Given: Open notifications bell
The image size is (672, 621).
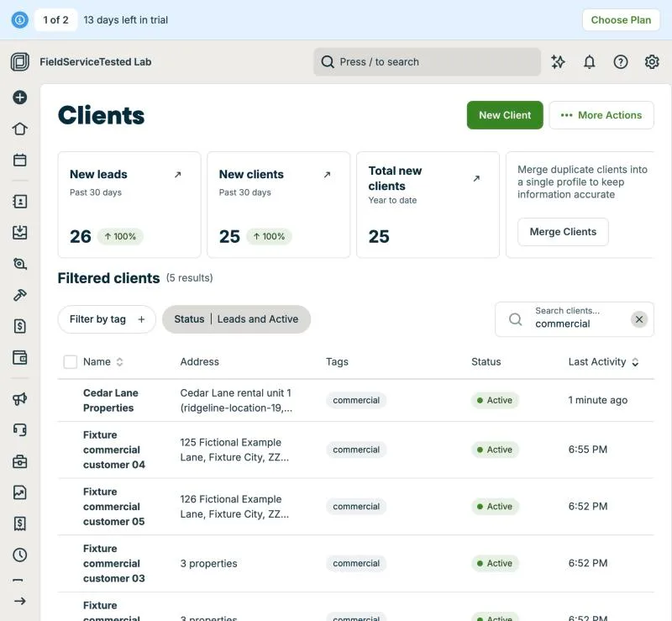Looking at the screenshot, I should pyautogui.click(x=590, y=61).
